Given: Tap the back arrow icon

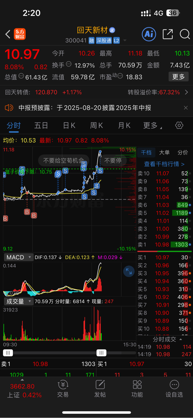Looking at the screenshot, I should (x=8, y=34).
